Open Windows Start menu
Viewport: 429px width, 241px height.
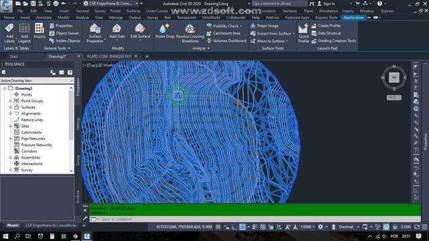pos(5,236)
